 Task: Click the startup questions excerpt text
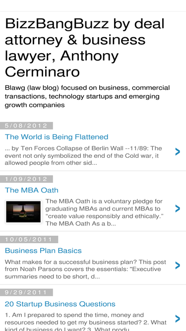tap(86, 323)
